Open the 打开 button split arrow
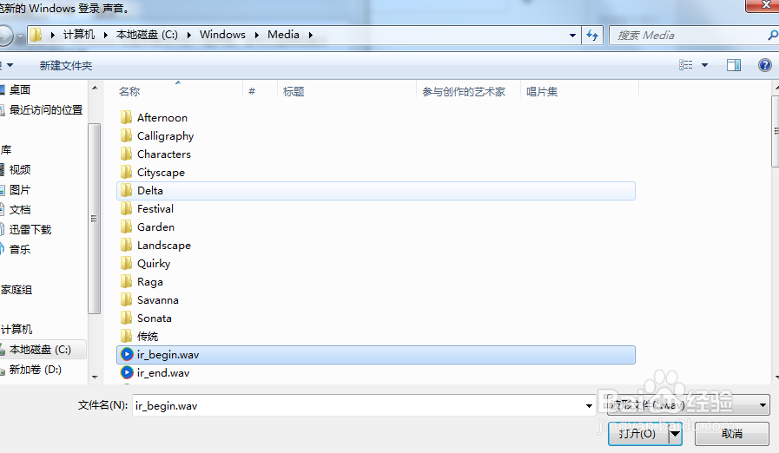The height and width of the screenshot is (453, 779). (x=675, y=434)
